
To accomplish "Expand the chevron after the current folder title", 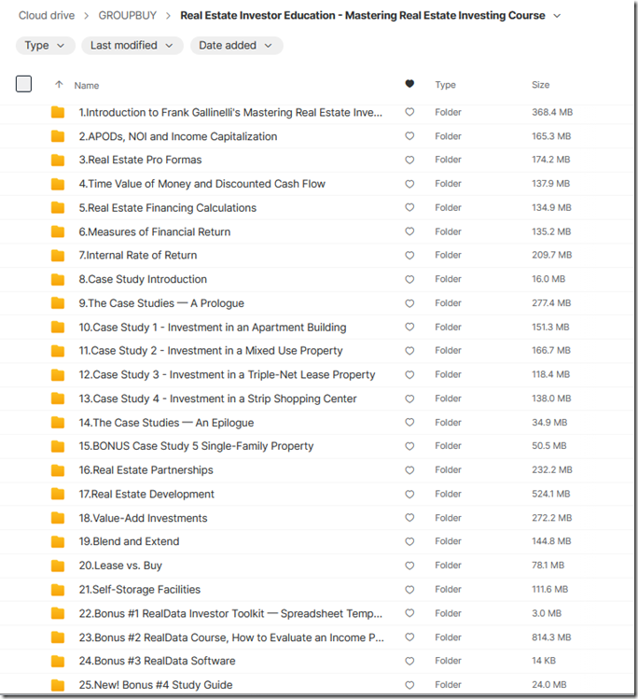I will tap(557, 16).
